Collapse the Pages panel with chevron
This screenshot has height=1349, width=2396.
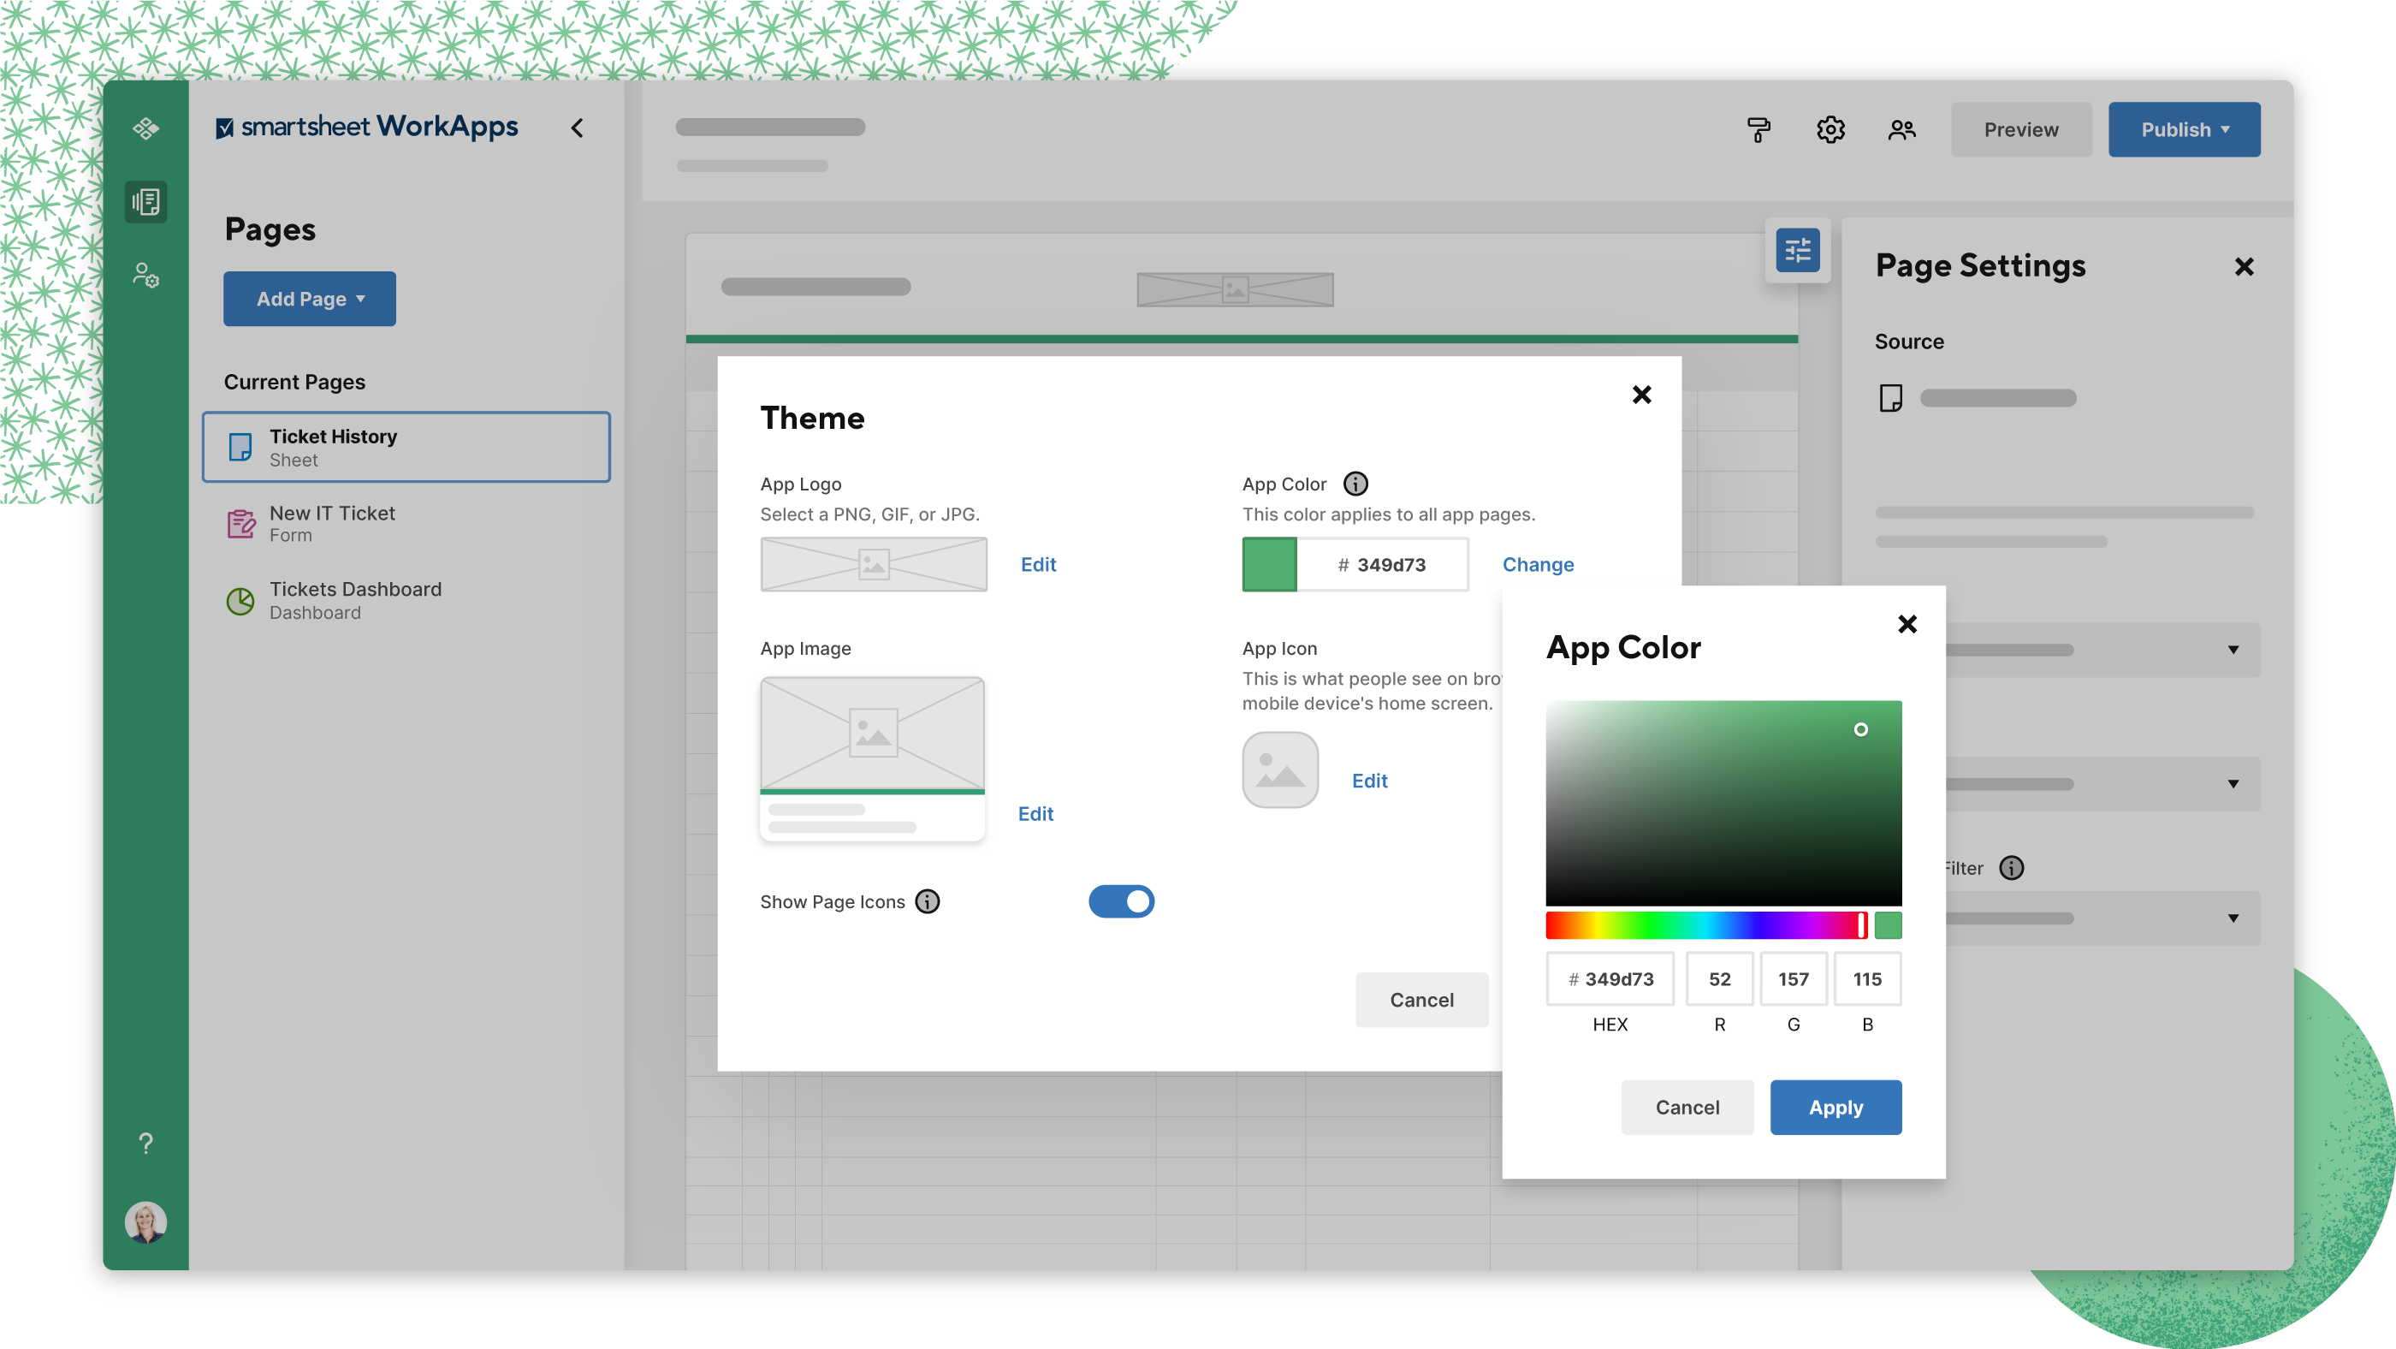[x=578, y=128]
